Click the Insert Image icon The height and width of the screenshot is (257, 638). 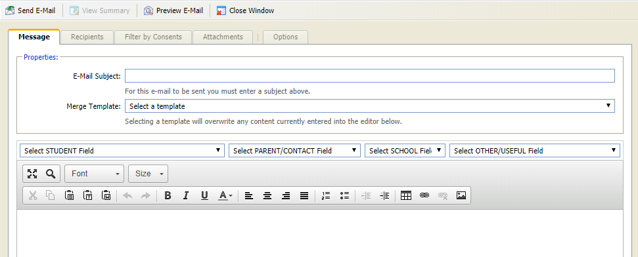point(461,195)
